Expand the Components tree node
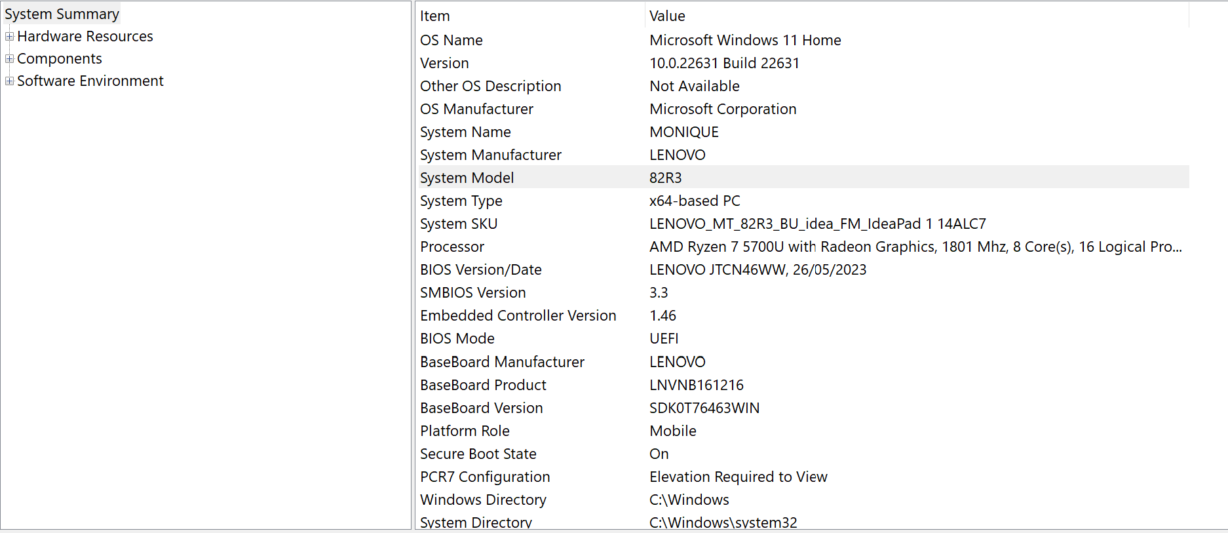The image size is (1228, 533). coord(9,59)
